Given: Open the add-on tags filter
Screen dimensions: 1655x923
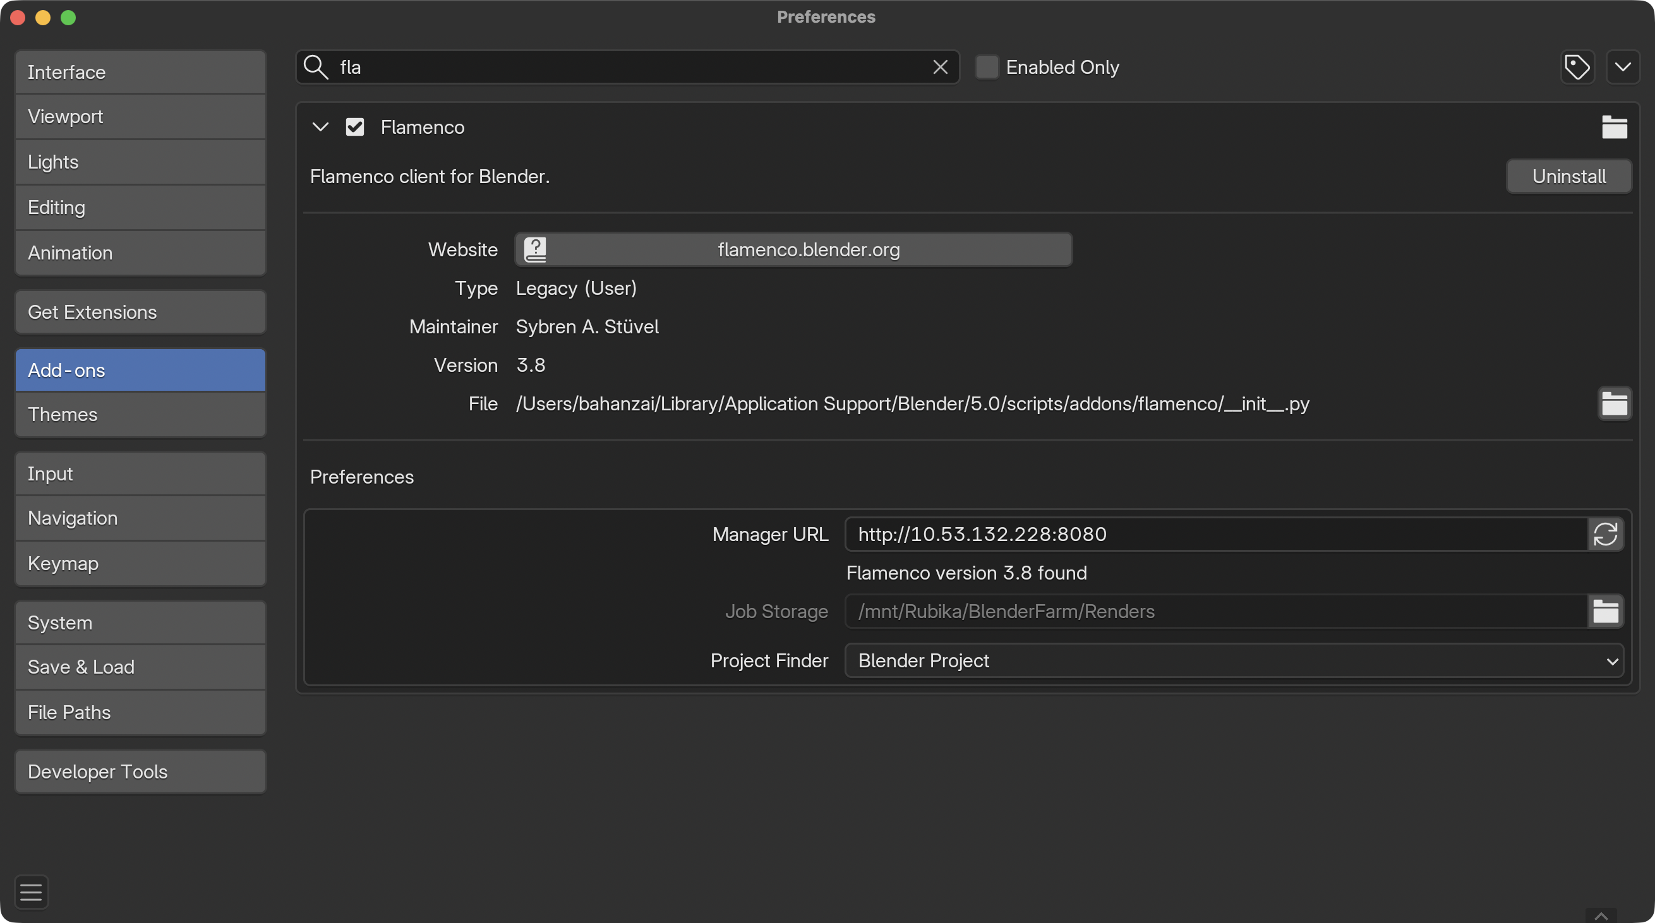Looking at the screenshot, I should point(1577,67).
